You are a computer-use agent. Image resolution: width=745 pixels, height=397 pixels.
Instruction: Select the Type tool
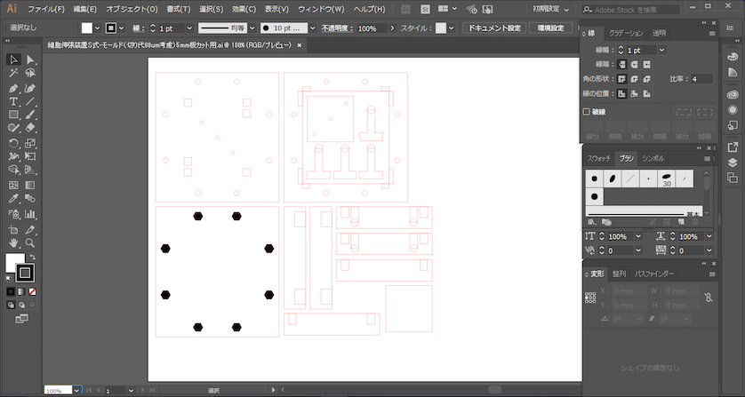(13, 101)
